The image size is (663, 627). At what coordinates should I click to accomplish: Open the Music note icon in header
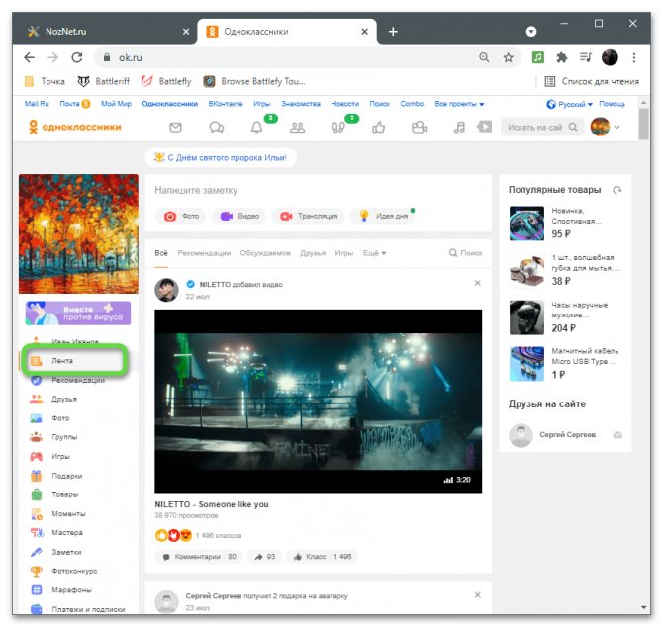459,128
